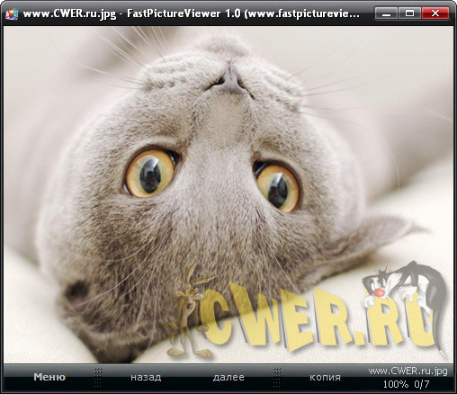Click the dotted grip handle beside Меню
The width and height of the screenshot is (457, 394).
[98, 377]
